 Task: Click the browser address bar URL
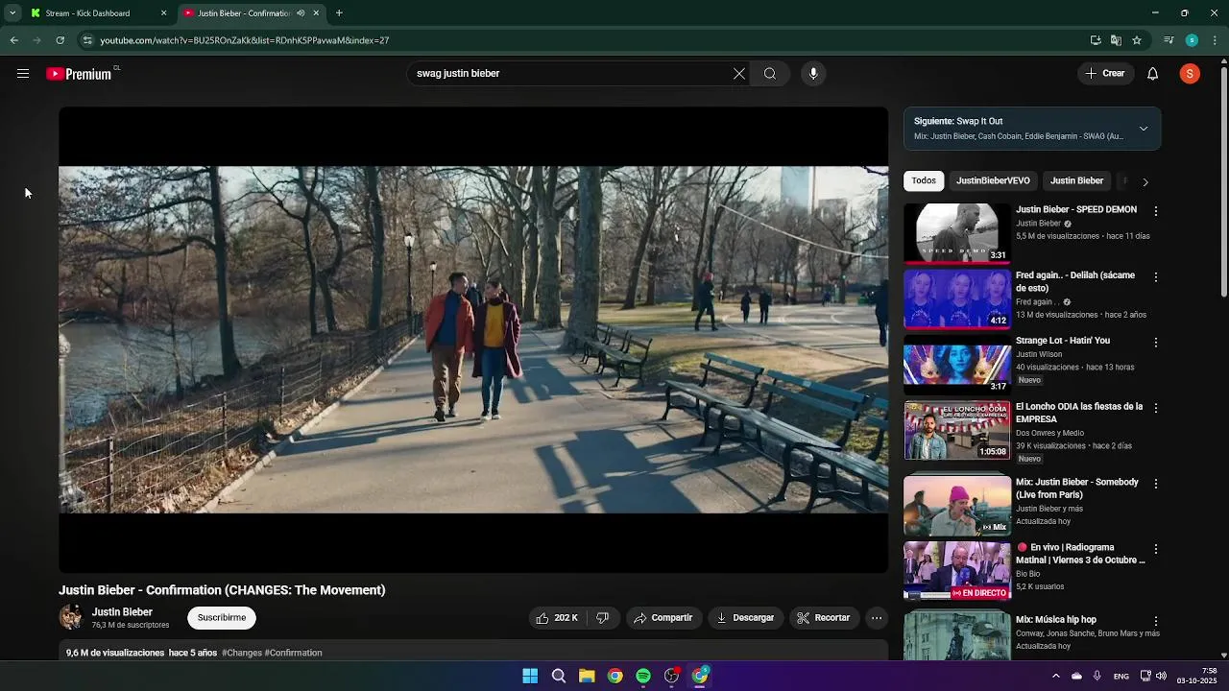pyautogui.click(x=245, y=40)
